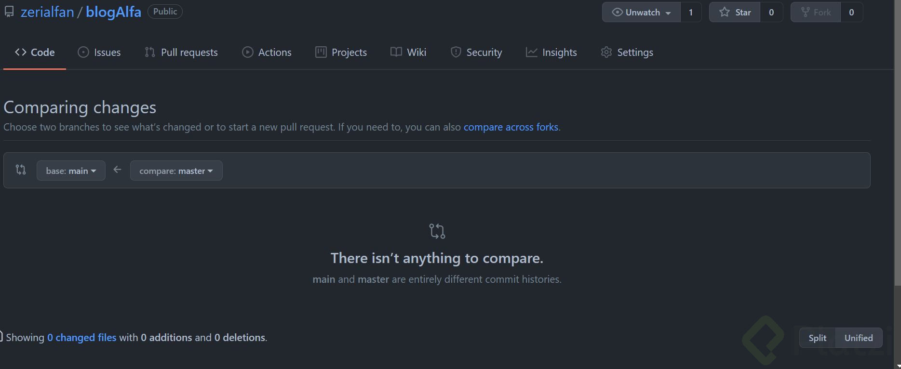Click the 'There isn't anything to compare.' message
Image resolution: width=901 pixels, height=369 pixels.
pos(437,258)
